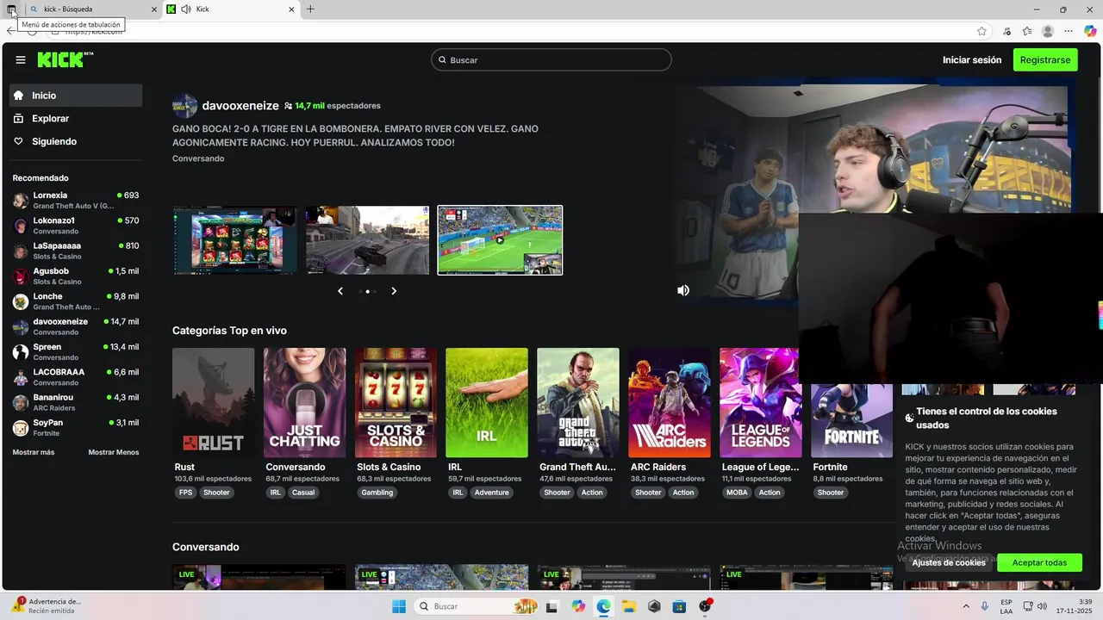1103x620 pixels.
Task: Click Gambling tag under Slots & Casino
Action: (x=377, y=493)
